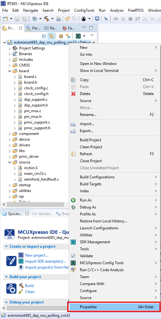
Task: Click the monitor terminal toolbar icon
Action: [97, 19]
